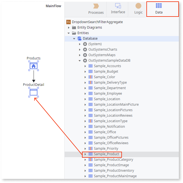Open the Interface tab
This screenshot has width=183, height=183.
tap(118, 9)
